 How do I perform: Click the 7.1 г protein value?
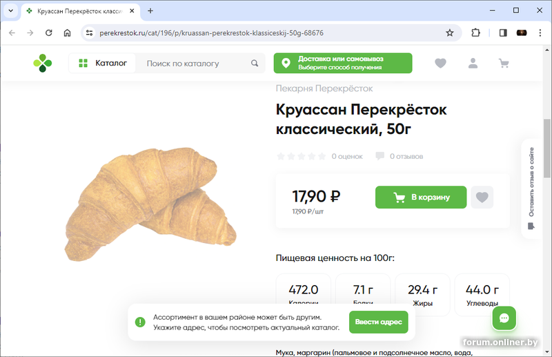(363, 290)
